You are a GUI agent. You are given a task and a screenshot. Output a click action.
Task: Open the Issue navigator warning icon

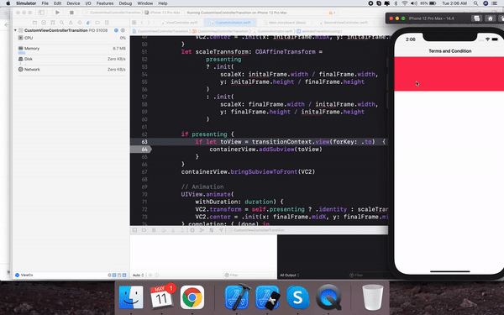click(x=71, y=23)
